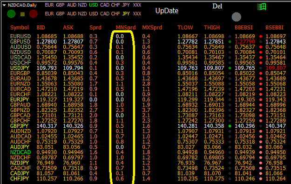The height and width of the screenshot is (184, 291).
Task: Click the UpDate button
Action: pyautogui.click(x=167, y=11)
